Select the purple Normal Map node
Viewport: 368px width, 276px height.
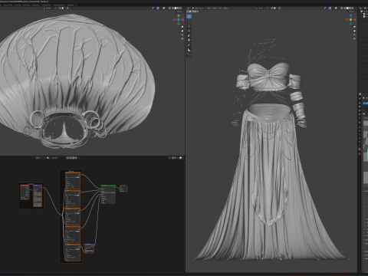(x=89, y=248)
